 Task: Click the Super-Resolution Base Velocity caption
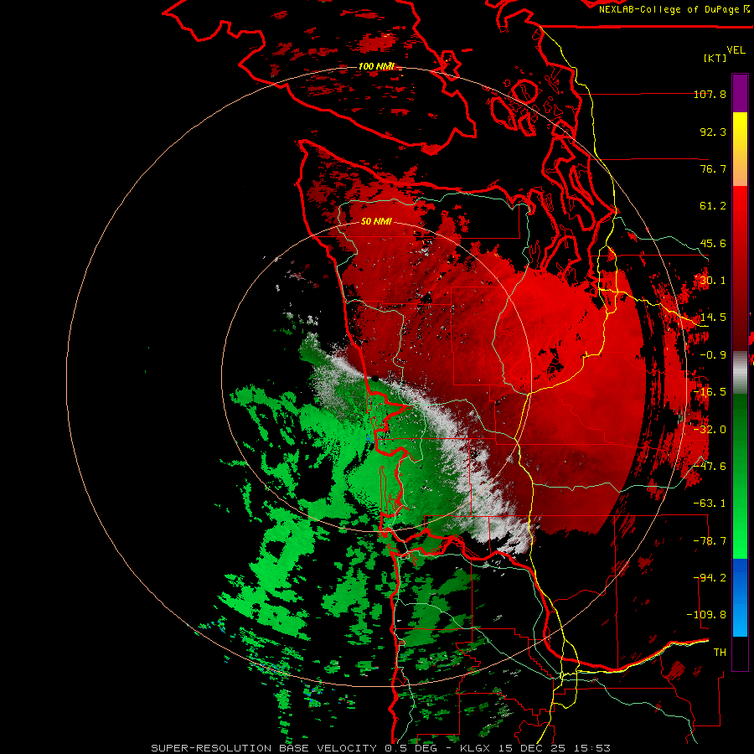tap(381, 748)
